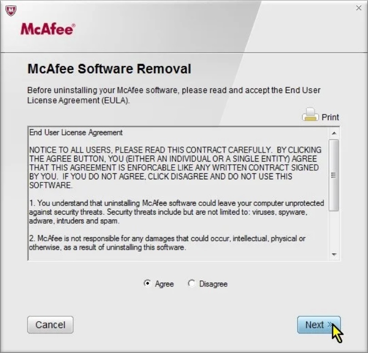Click scrollbar track below the thumb
368x353 pixels.
point(334,230)
